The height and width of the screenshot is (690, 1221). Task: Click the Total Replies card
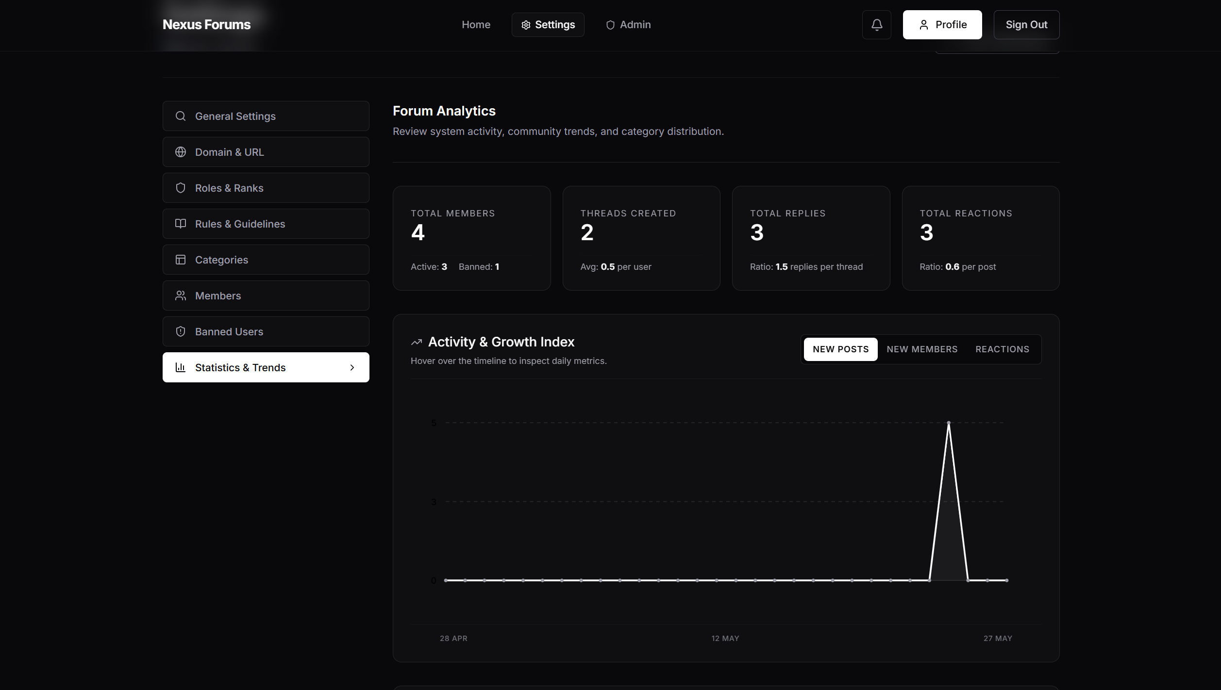click(811, 238)
